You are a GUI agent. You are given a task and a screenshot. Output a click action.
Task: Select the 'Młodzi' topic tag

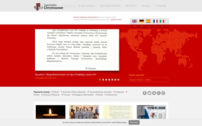(56, 92)
